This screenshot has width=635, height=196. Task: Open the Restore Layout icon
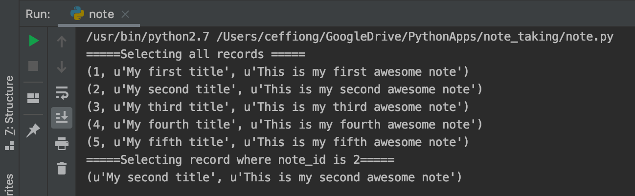[33, 98]
